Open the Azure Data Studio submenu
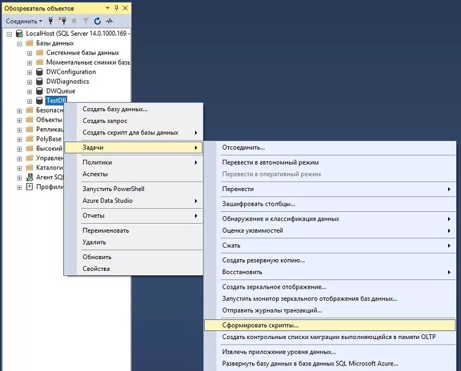The height and width of the screenshot is (371, 461). pyautogui.click(x=133, y=201)
